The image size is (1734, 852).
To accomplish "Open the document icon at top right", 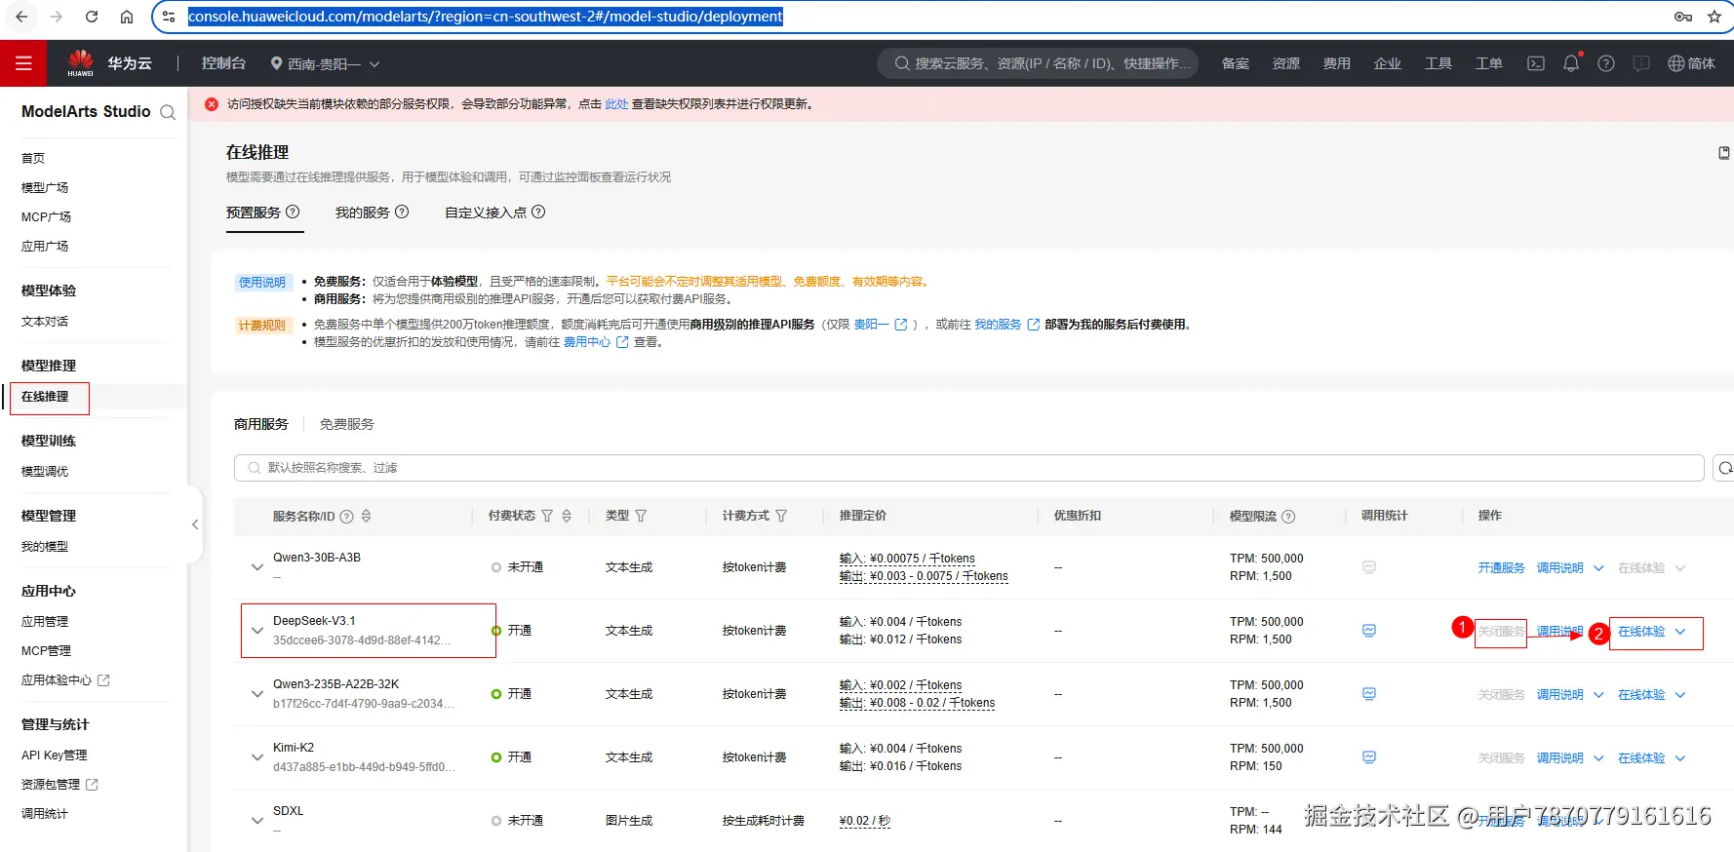I will point(1724,153).
